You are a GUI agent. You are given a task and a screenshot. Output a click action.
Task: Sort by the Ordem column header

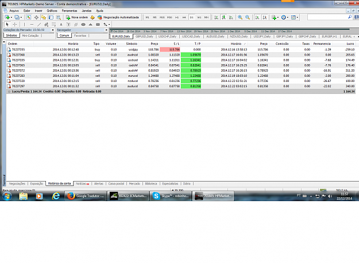(13, 44)
